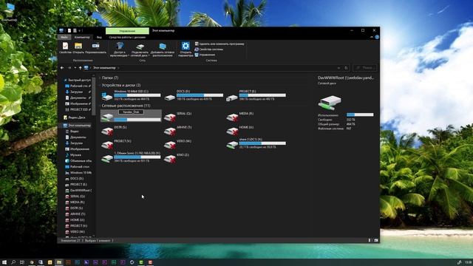This screenshot has width=473, height=266.
Task: Click the address bar Этот компьютер path
Action: point(104,68)
